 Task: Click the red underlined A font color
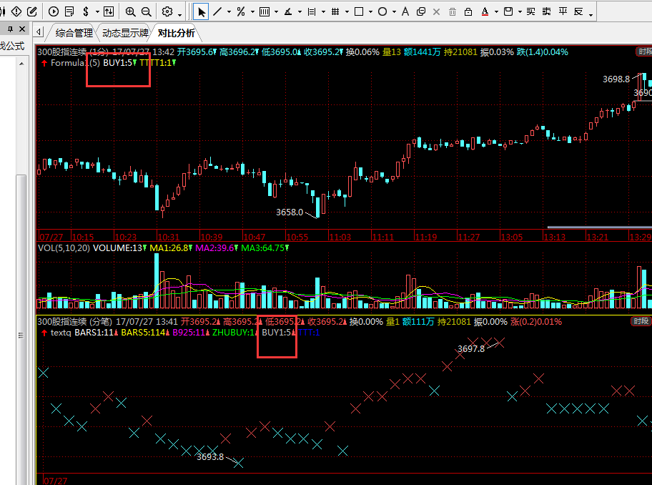coord(486,11)
